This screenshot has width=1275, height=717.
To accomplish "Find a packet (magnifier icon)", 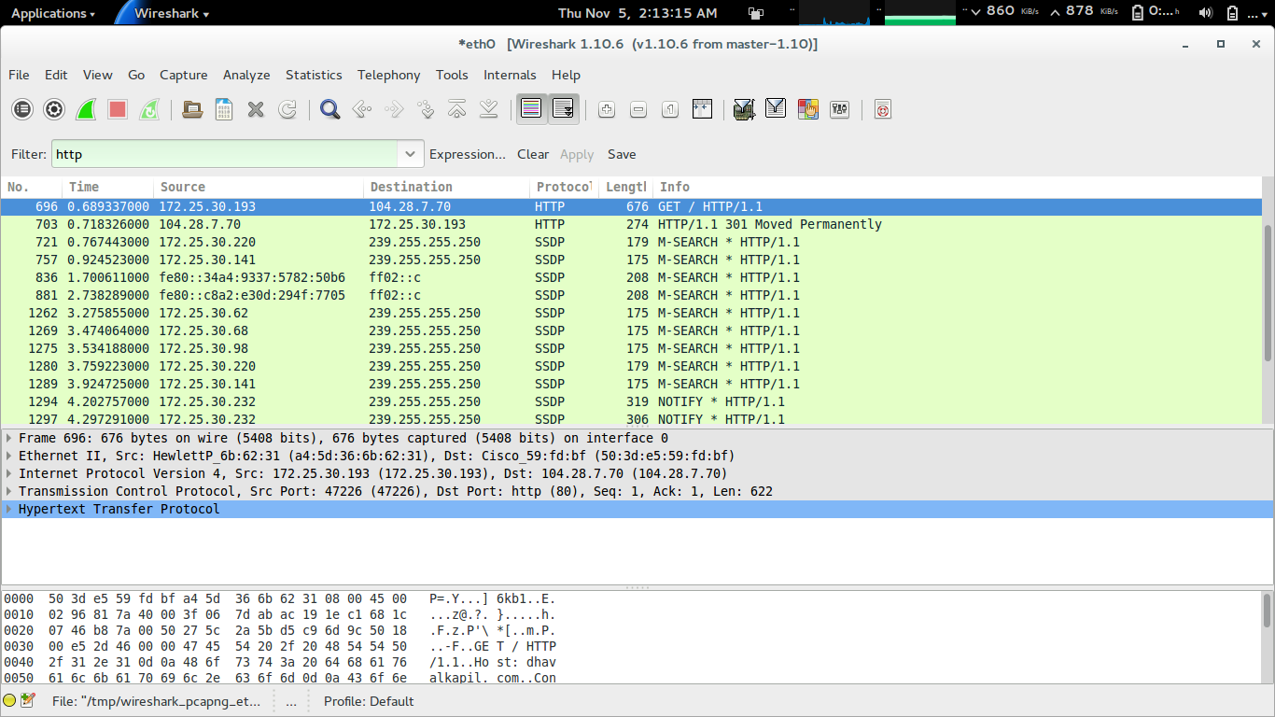I will 329,109.
